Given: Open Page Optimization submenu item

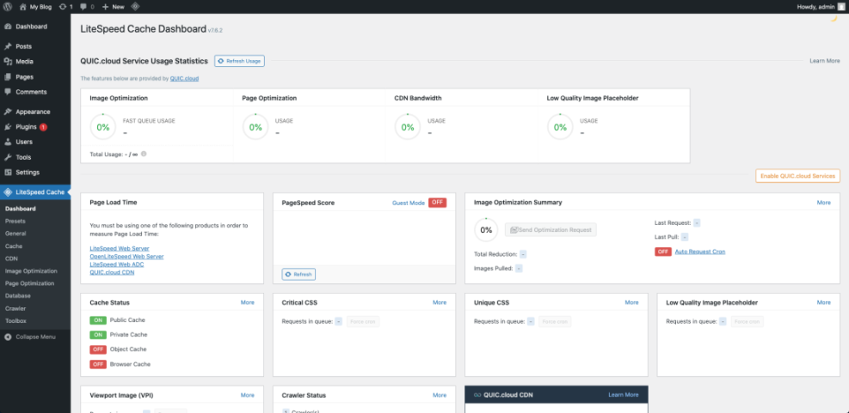Looking at the screenshot, I should pyautogui.click(x=30, y=283).
